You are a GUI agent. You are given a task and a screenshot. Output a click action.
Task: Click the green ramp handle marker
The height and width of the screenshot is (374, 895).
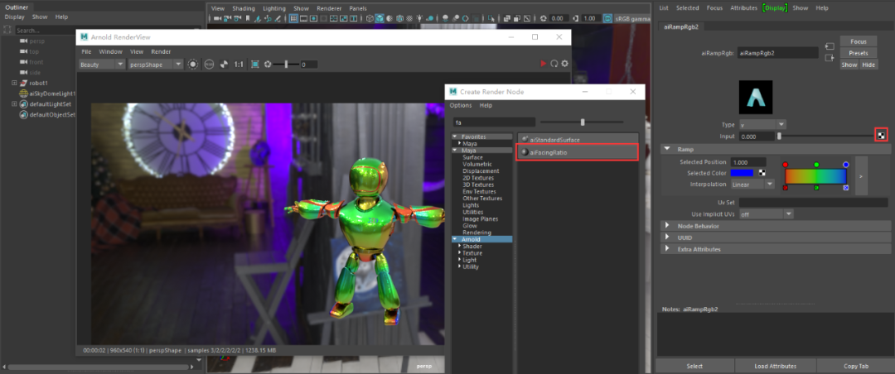point(816,165)
